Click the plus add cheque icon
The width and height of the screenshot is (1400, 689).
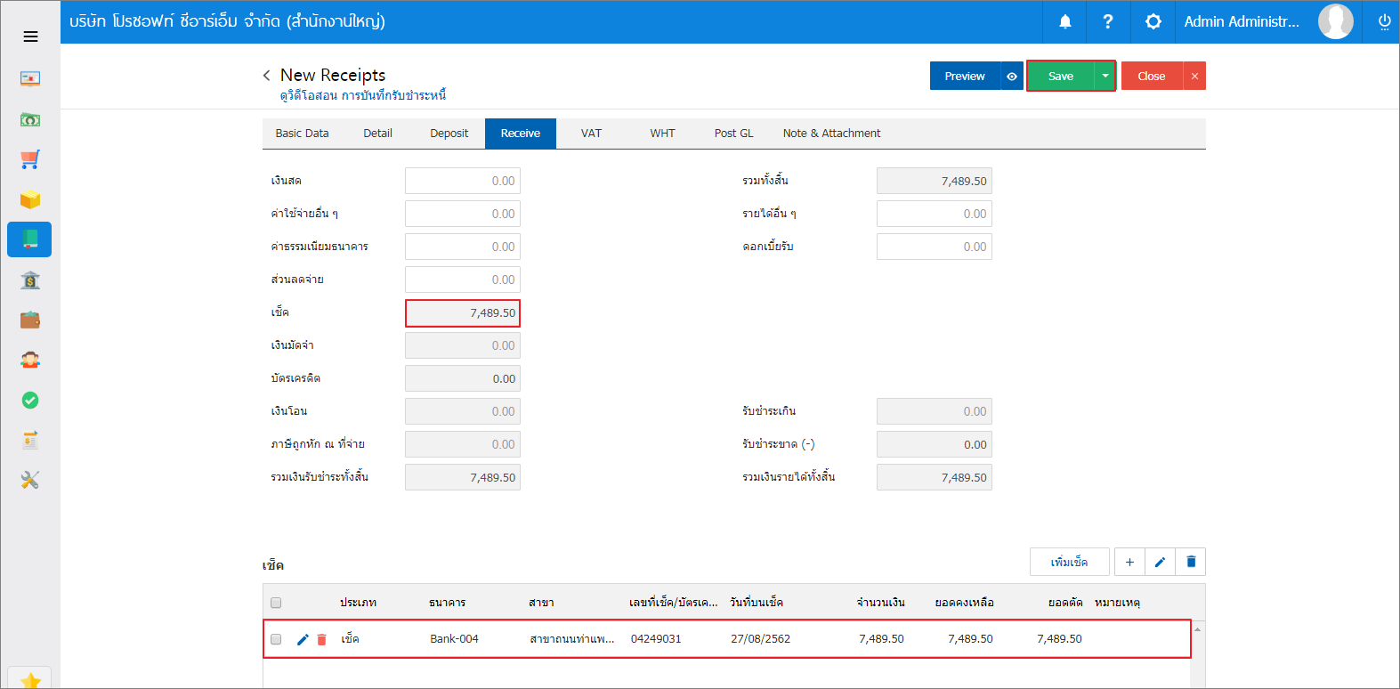pos(1129,562)
